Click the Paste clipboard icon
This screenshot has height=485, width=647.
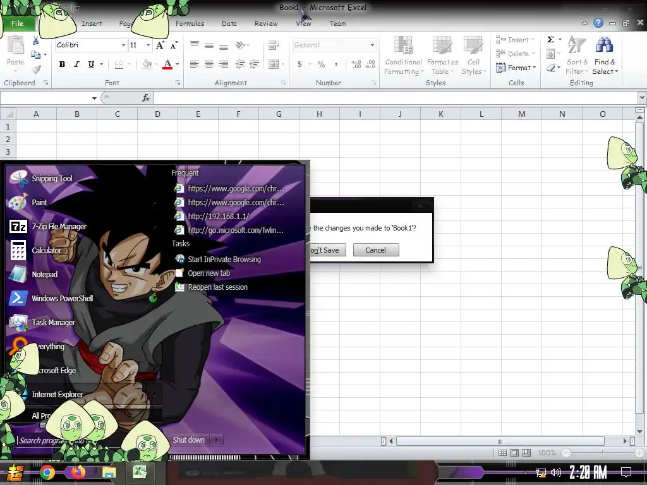[x=15, y=45]
